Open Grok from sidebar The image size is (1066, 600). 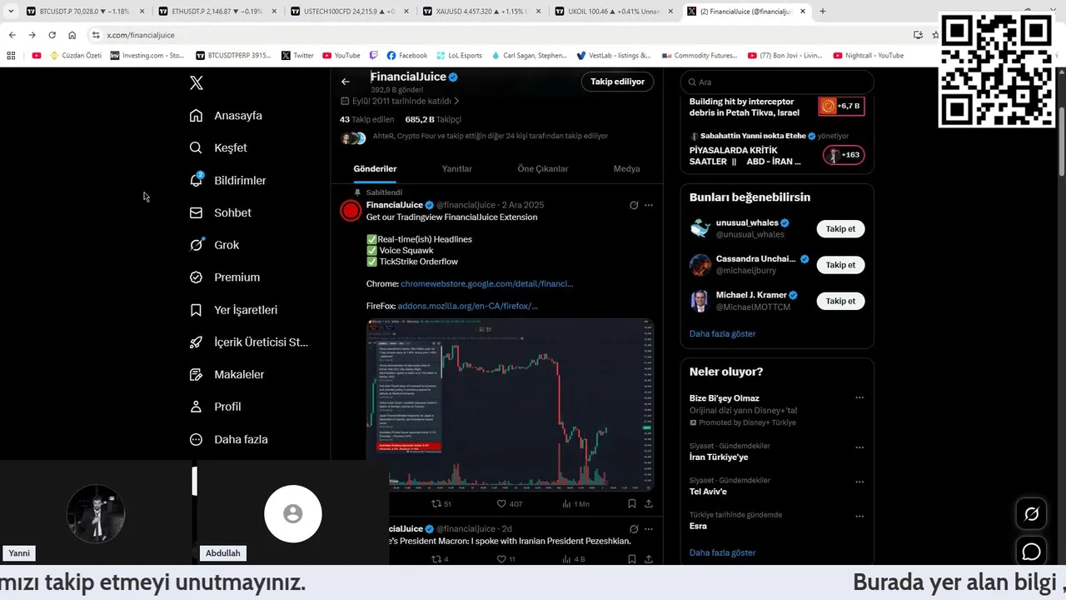pos(214,245)
